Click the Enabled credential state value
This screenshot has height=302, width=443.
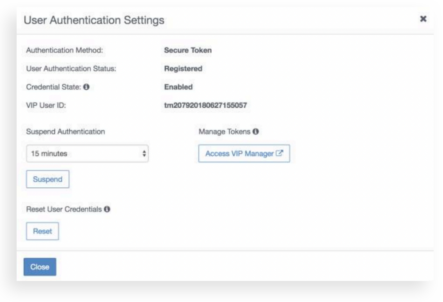178,87
